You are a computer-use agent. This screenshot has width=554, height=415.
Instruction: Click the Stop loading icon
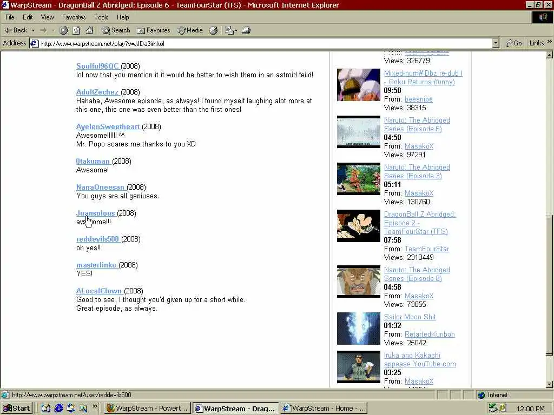click(x=64, y=31)
